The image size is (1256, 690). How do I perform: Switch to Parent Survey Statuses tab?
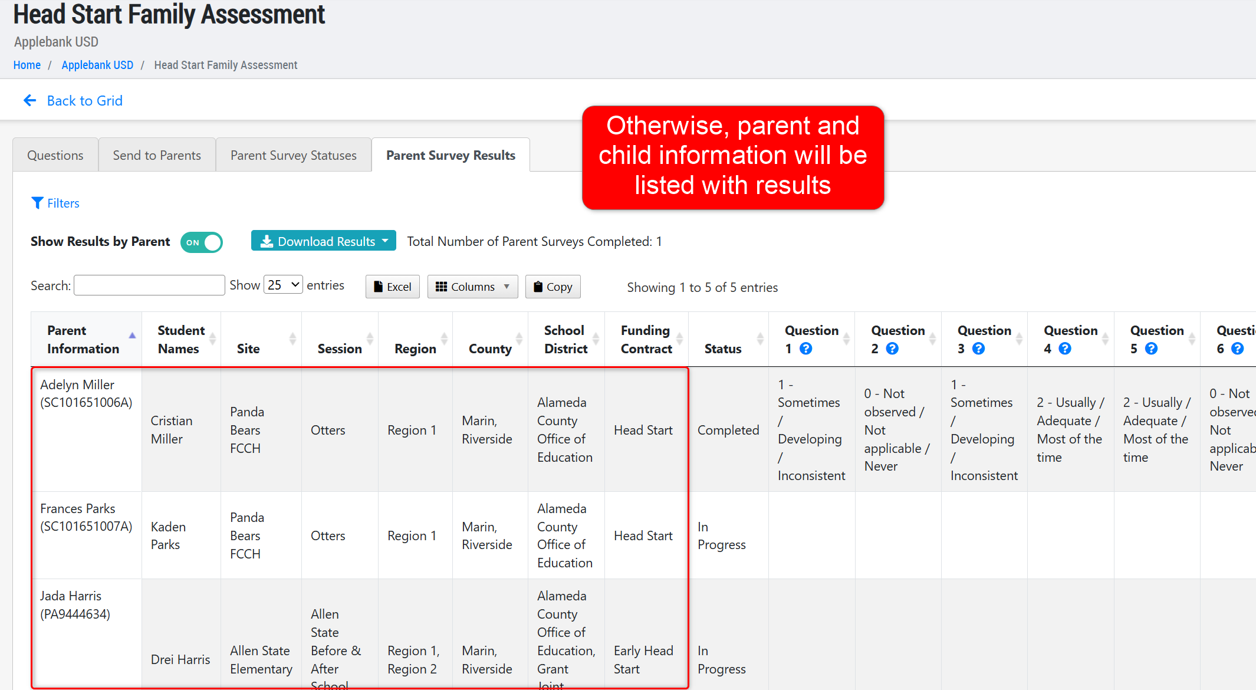[x=293, y=155]
